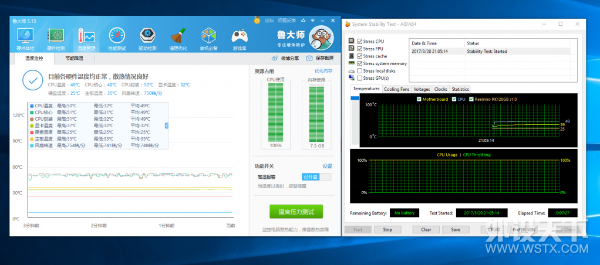Open 装机必备 essential software icon
600x265 pixels.
(x=208, y=39)
